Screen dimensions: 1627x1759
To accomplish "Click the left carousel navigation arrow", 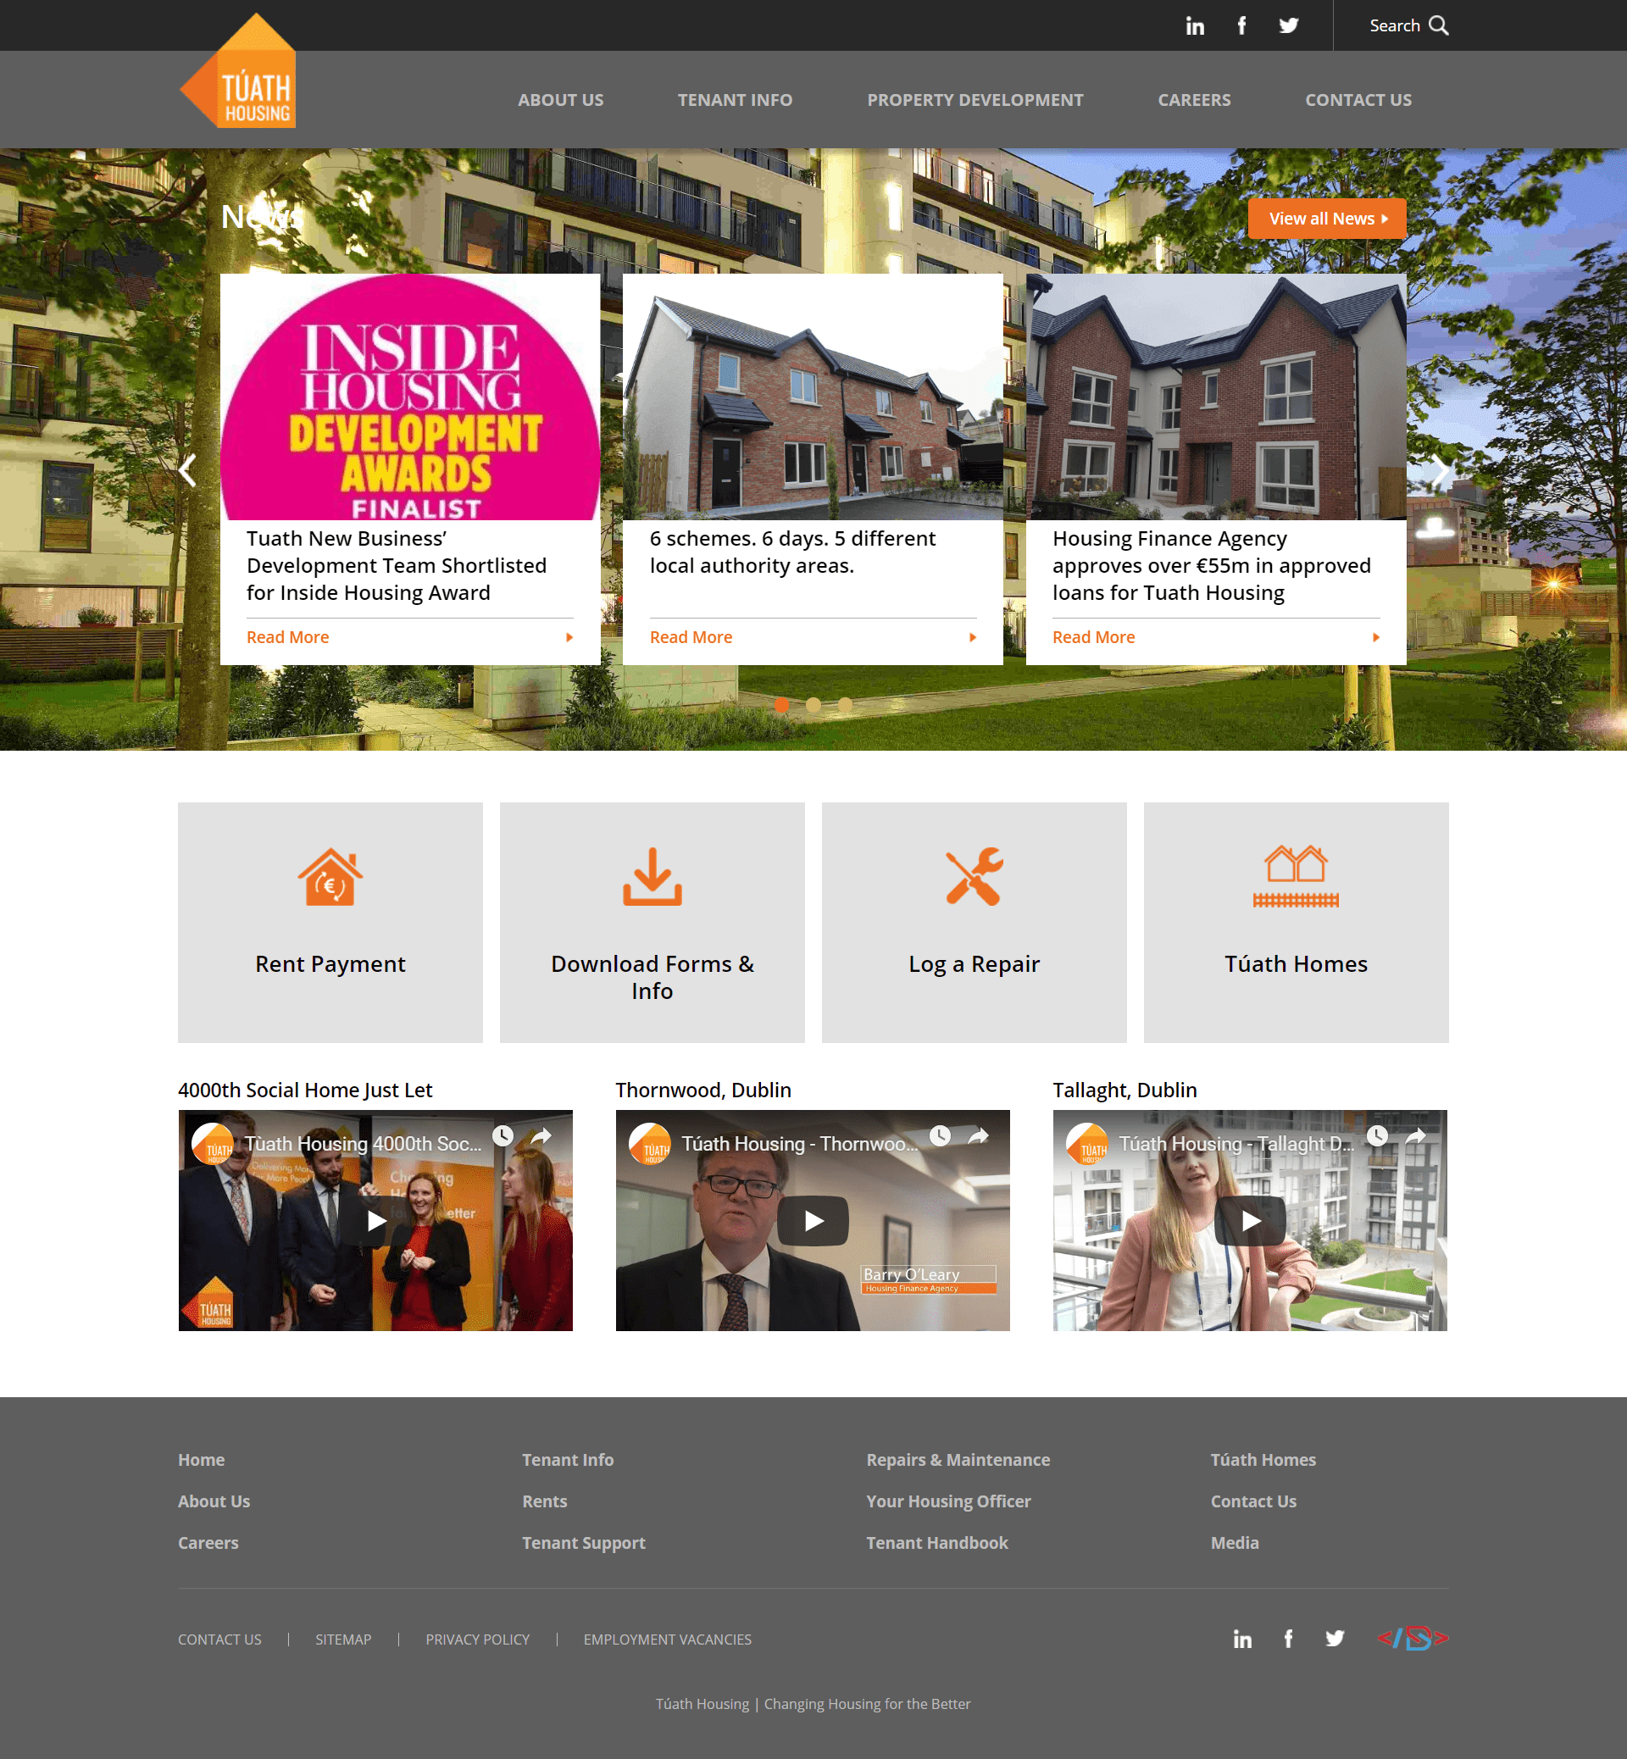I will pos(184,470).
